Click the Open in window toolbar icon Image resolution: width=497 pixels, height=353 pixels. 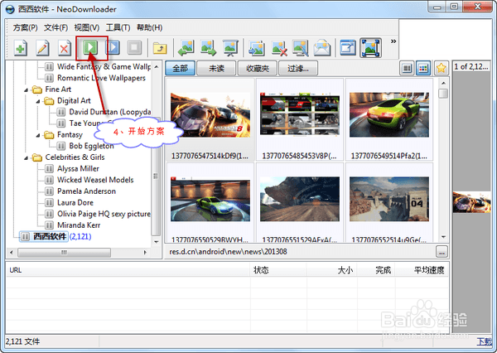tap(348, 48)
